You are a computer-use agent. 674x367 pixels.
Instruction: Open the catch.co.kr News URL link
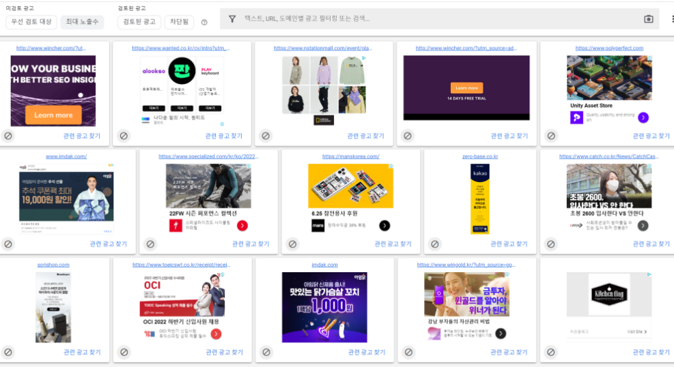tap(608, 156)
